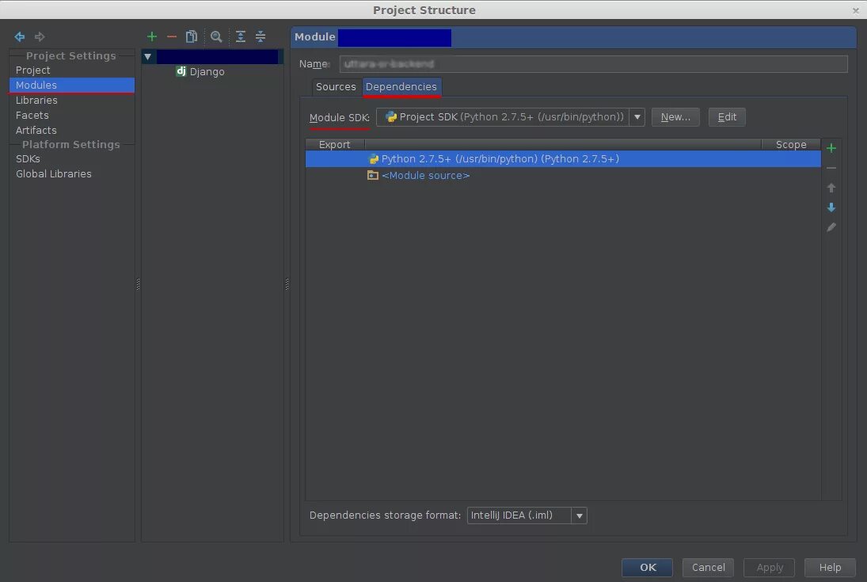Switch to the Sources tab
The height and width of the screenshot is (582, 867).
pos(336,87)
